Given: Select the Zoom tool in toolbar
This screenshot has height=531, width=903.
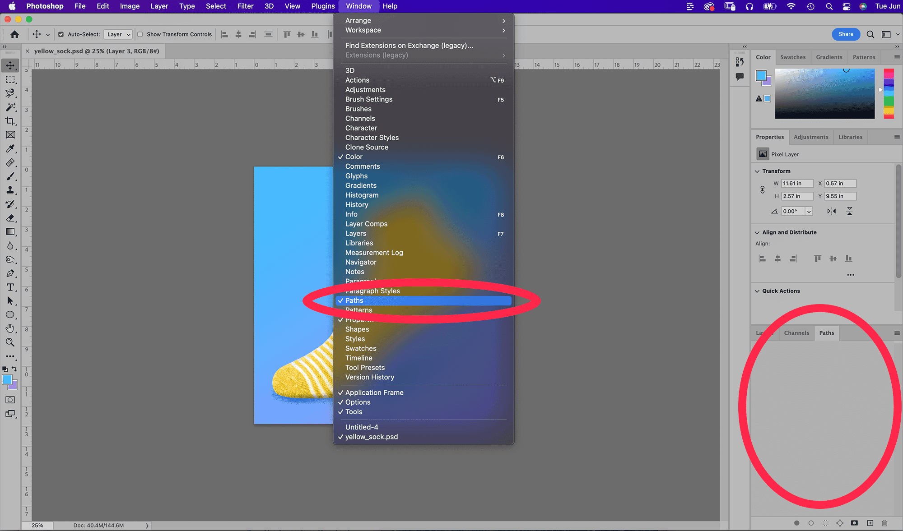Looking at the screenshot, I should [10, 342].
